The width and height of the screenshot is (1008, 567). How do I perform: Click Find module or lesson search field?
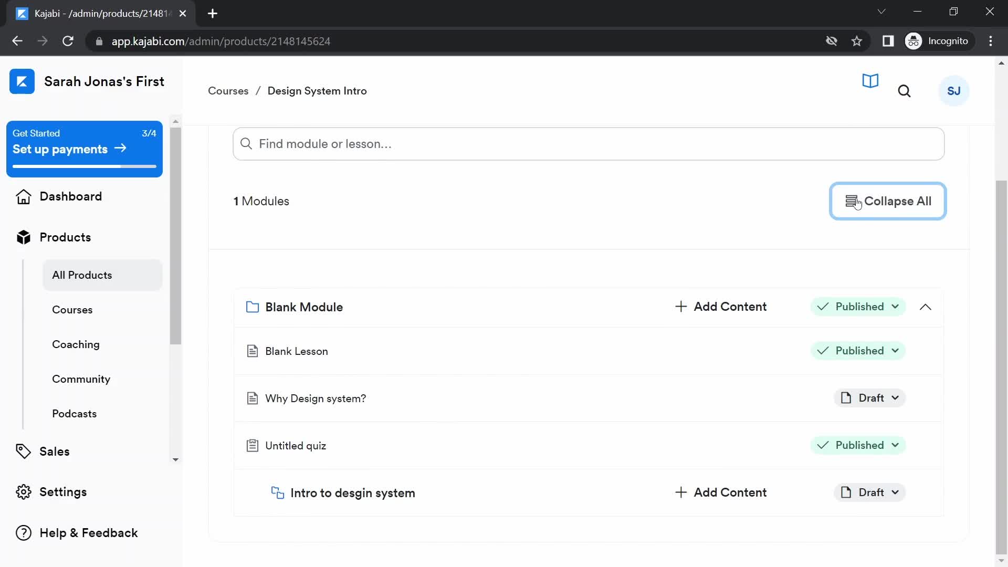588,144
